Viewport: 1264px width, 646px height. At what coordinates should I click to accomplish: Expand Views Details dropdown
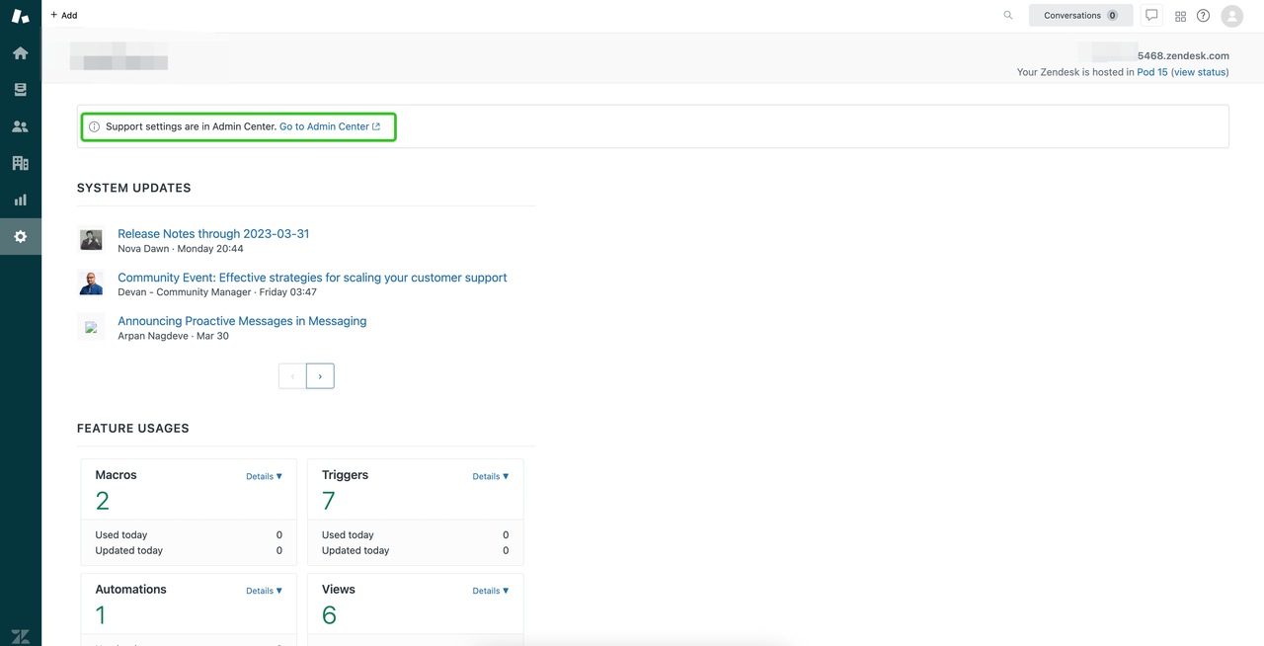tap(490, 591)
